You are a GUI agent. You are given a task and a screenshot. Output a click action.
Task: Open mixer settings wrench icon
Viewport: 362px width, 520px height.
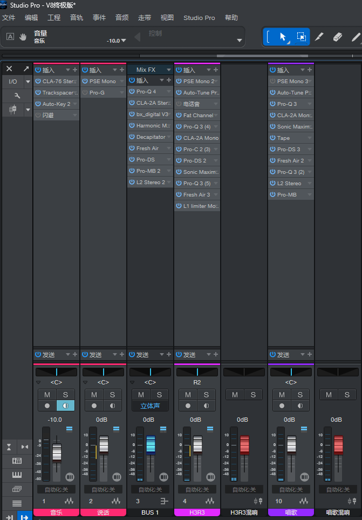(17, 96)
